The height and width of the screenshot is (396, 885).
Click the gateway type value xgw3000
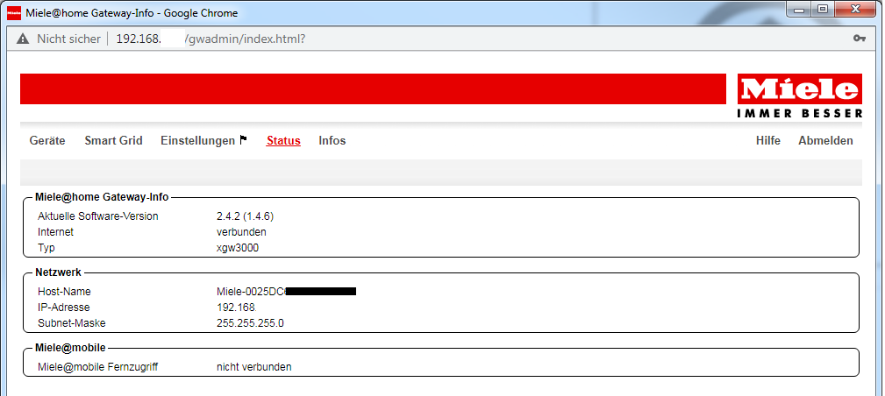point(238,248)
